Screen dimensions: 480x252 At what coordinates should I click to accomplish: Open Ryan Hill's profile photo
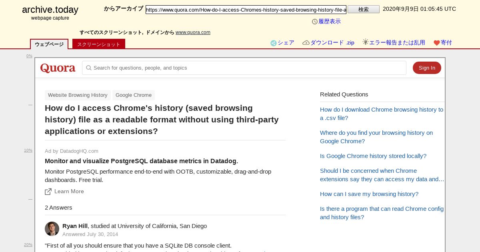pos(52,229)
